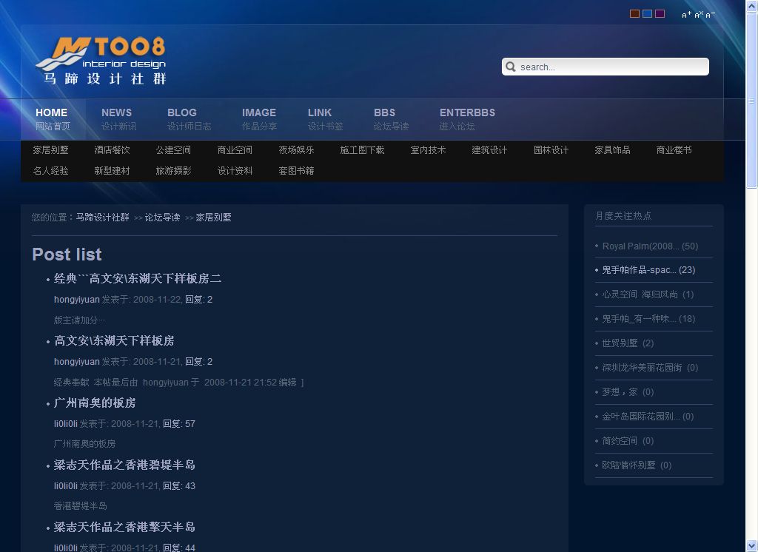Select the brown theme color swatch
758x552 pixels.
point(634,13)
